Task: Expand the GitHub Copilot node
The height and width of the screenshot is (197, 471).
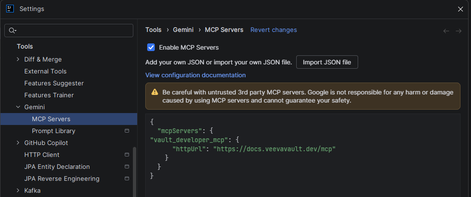Action: (18, 143)
